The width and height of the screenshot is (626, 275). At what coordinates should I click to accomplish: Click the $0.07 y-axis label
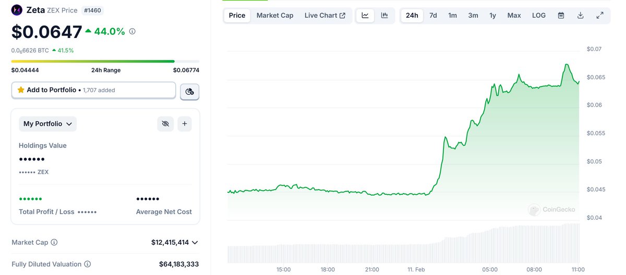[x=595, y=49]
